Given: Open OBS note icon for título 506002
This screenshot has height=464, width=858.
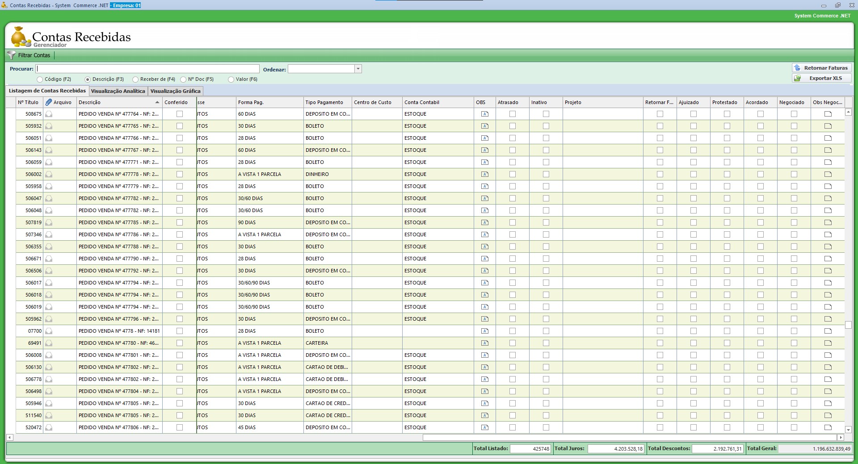Looking at the screenshot, I should 484,174.
